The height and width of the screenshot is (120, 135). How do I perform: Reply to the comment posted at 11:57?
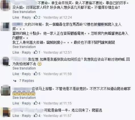(26, 116)
